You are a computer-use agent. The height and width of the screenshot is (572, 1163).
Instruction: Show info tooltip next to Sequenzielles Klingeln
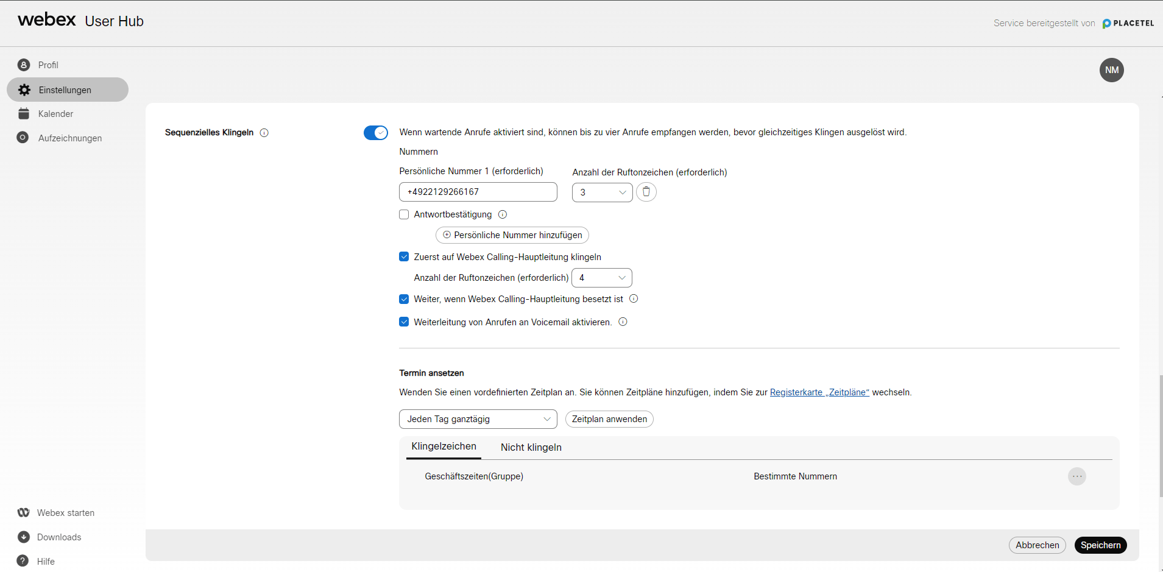tap(264, 132)
